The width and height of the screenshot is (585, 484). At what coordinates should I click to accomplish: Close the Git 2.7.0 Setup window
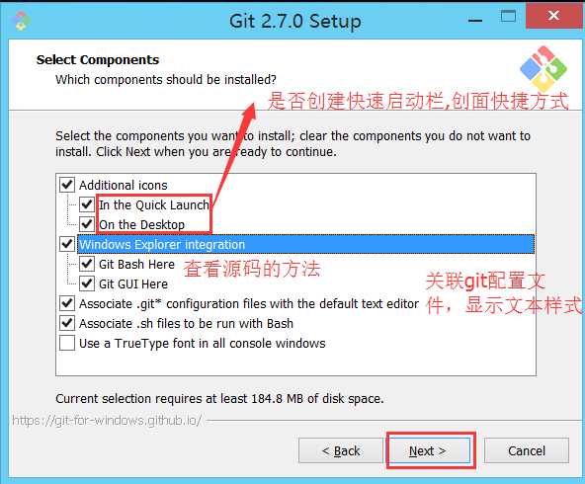553,15
